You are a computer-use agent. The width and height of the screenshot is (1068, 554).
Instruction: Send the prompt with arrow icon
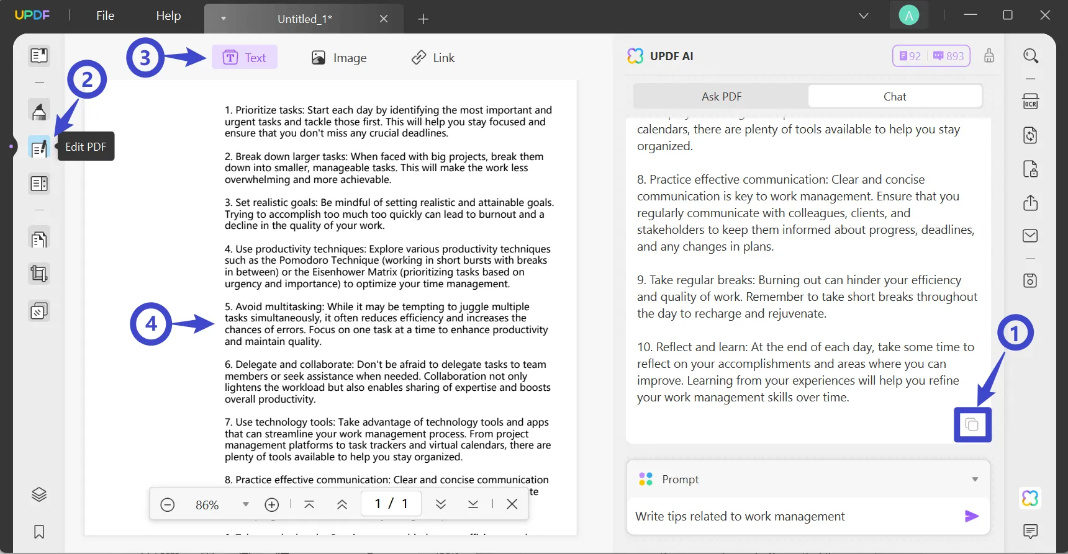972,516
